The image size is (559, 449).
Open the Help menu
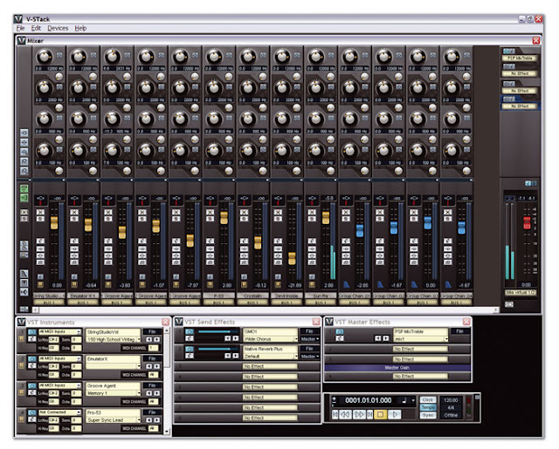[80, 28]
